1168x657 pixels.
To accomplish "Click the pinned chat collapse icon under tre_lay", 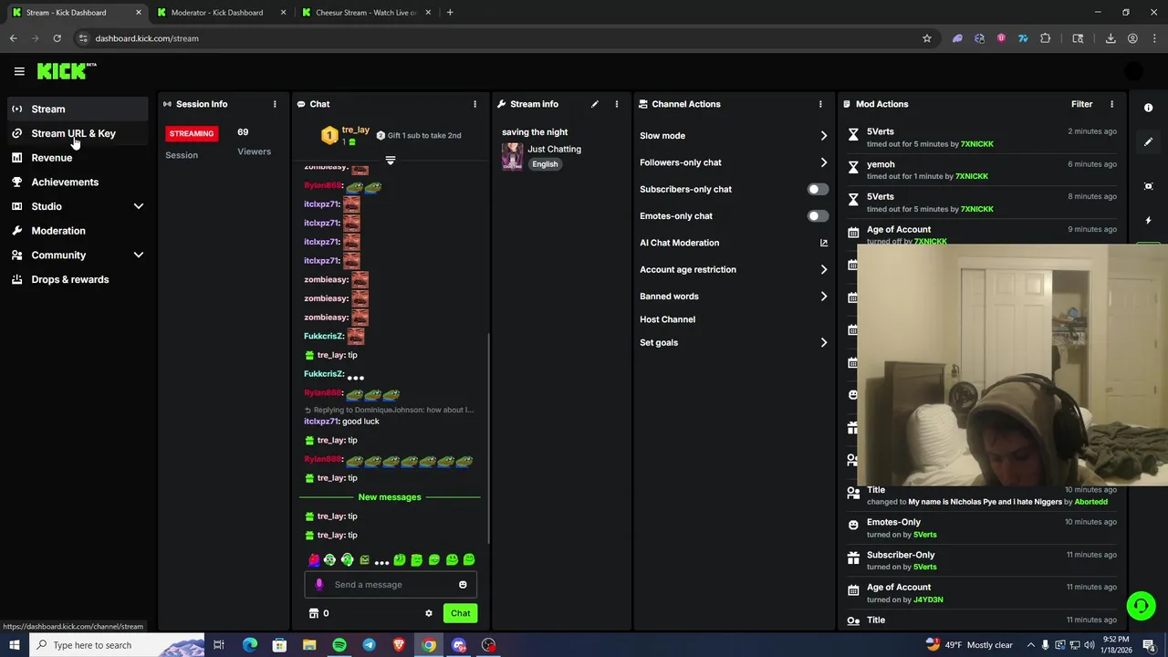I will click(390, 161).
